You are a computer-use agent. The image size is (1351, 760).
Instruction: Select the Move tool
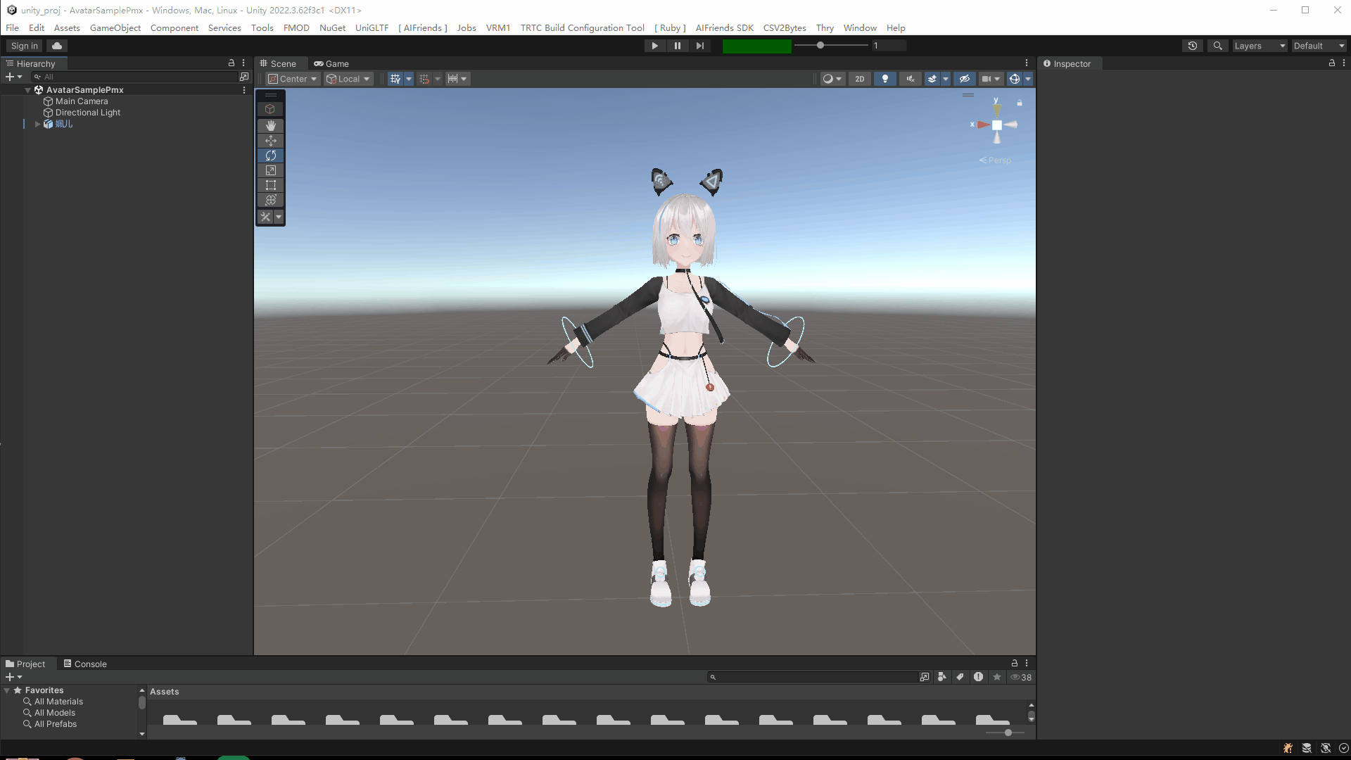tap(270, 141)
